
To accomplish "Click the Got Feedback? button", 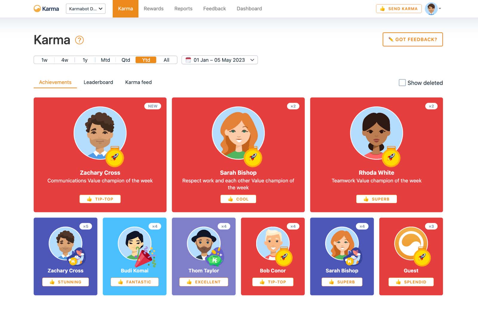I will [413, 39].
